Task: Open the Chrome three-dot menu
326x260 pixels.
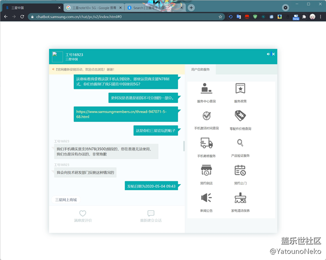Action: (x=320, y=17)
